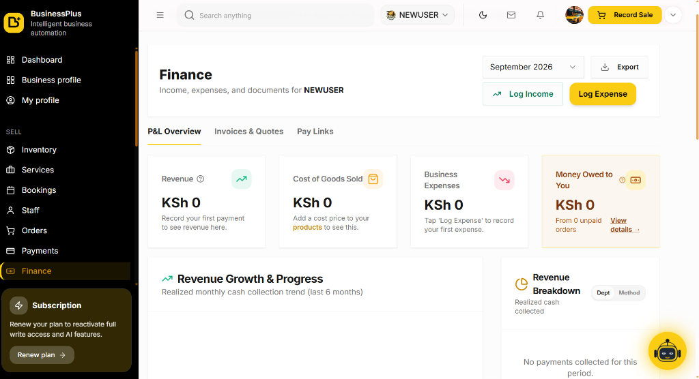Image resolution: width=699 pixels, height=379 pixels.
Task: Open Inventory in sidebar
Action: point(67,150)
